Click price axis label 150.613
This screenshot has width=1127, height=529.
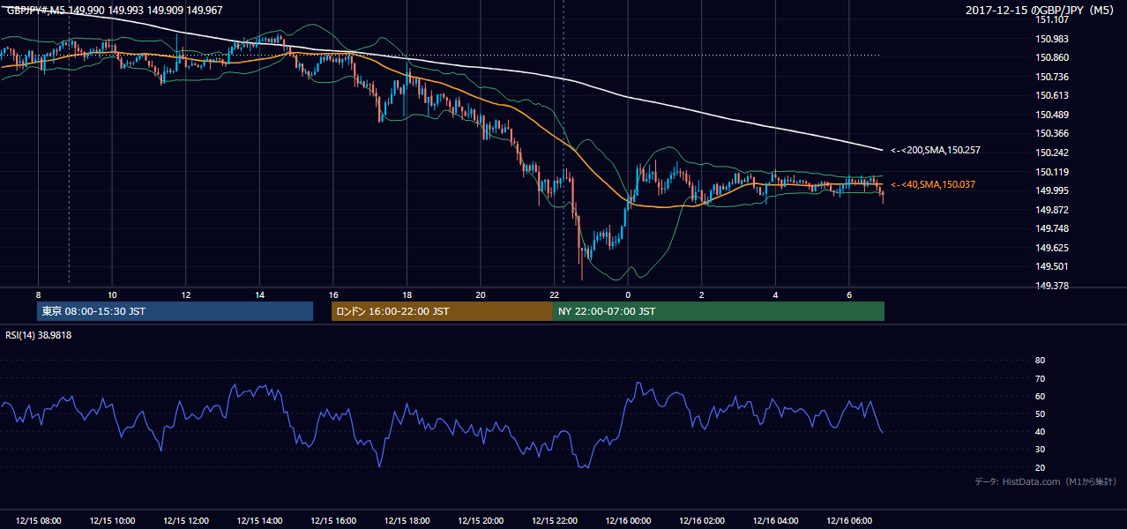click(1052, 95)
